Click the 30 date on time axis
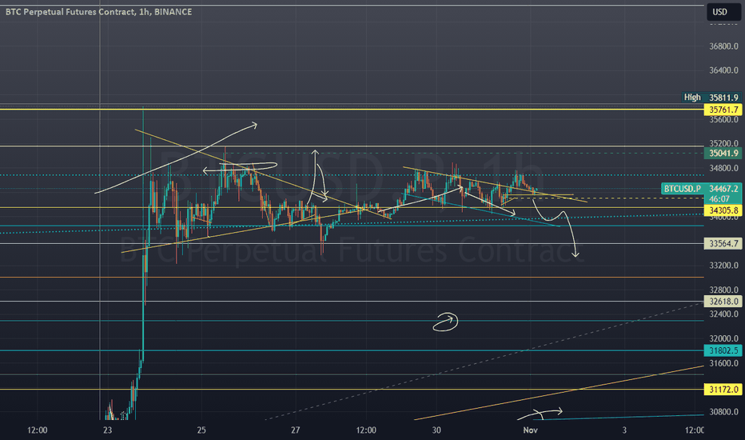Viewport: 745px width, 440px height. 436,430
